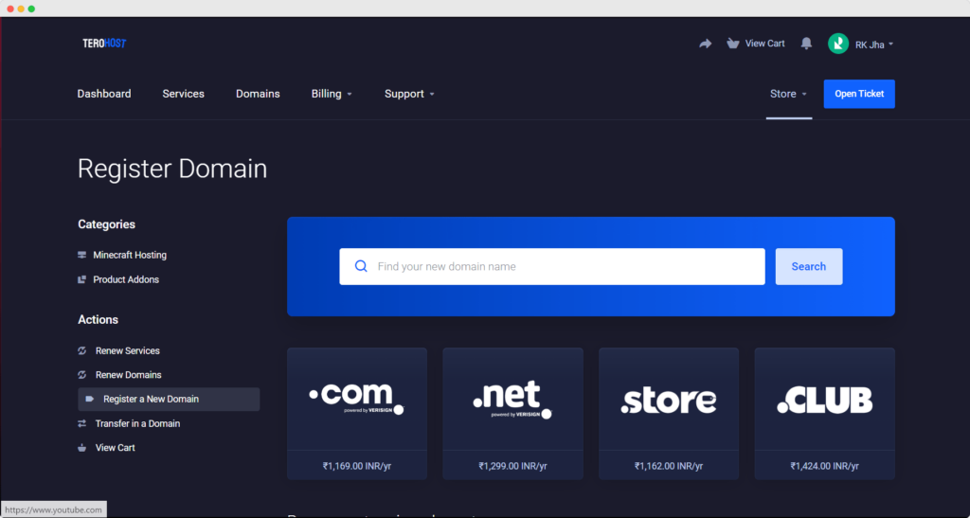Click the Renew Services refresh icon
The image size is (970, 518).
(x=82, y=351)
